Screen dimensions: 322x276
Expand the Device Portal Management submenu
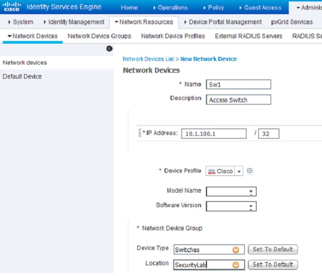223,22
